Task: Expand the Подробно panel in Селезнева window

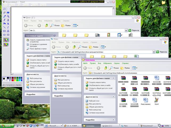Action: (x=113, y=120)
